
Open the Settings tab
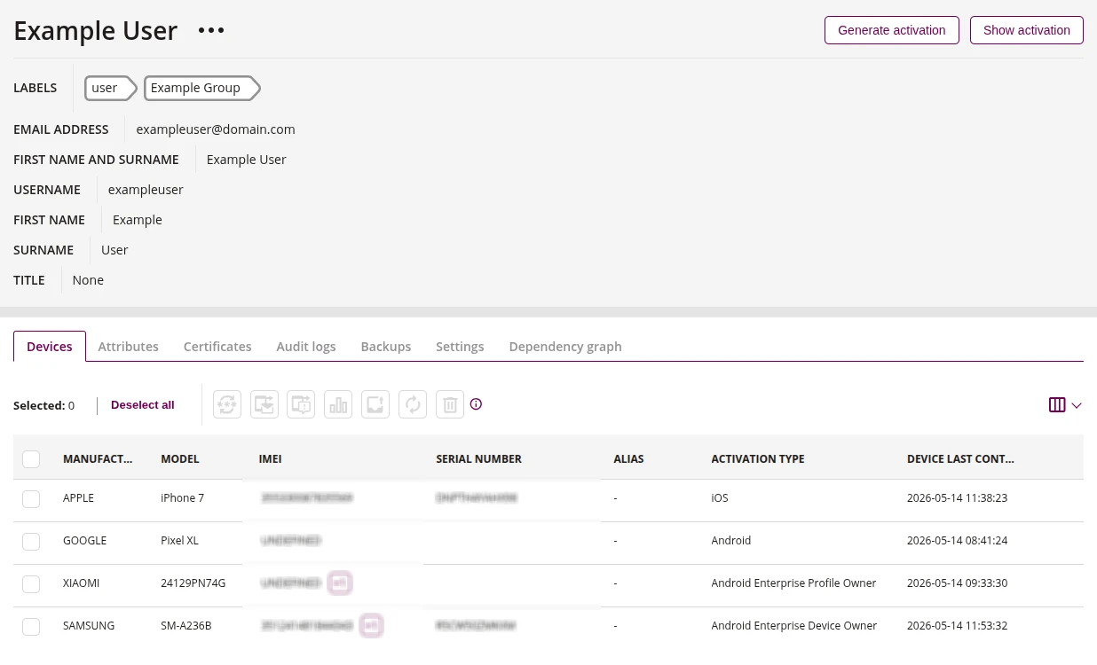click(x=460, y=347)
